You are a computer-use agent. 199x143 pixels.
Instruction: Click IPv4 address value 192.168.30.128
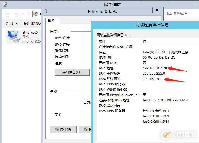point(155,68)
